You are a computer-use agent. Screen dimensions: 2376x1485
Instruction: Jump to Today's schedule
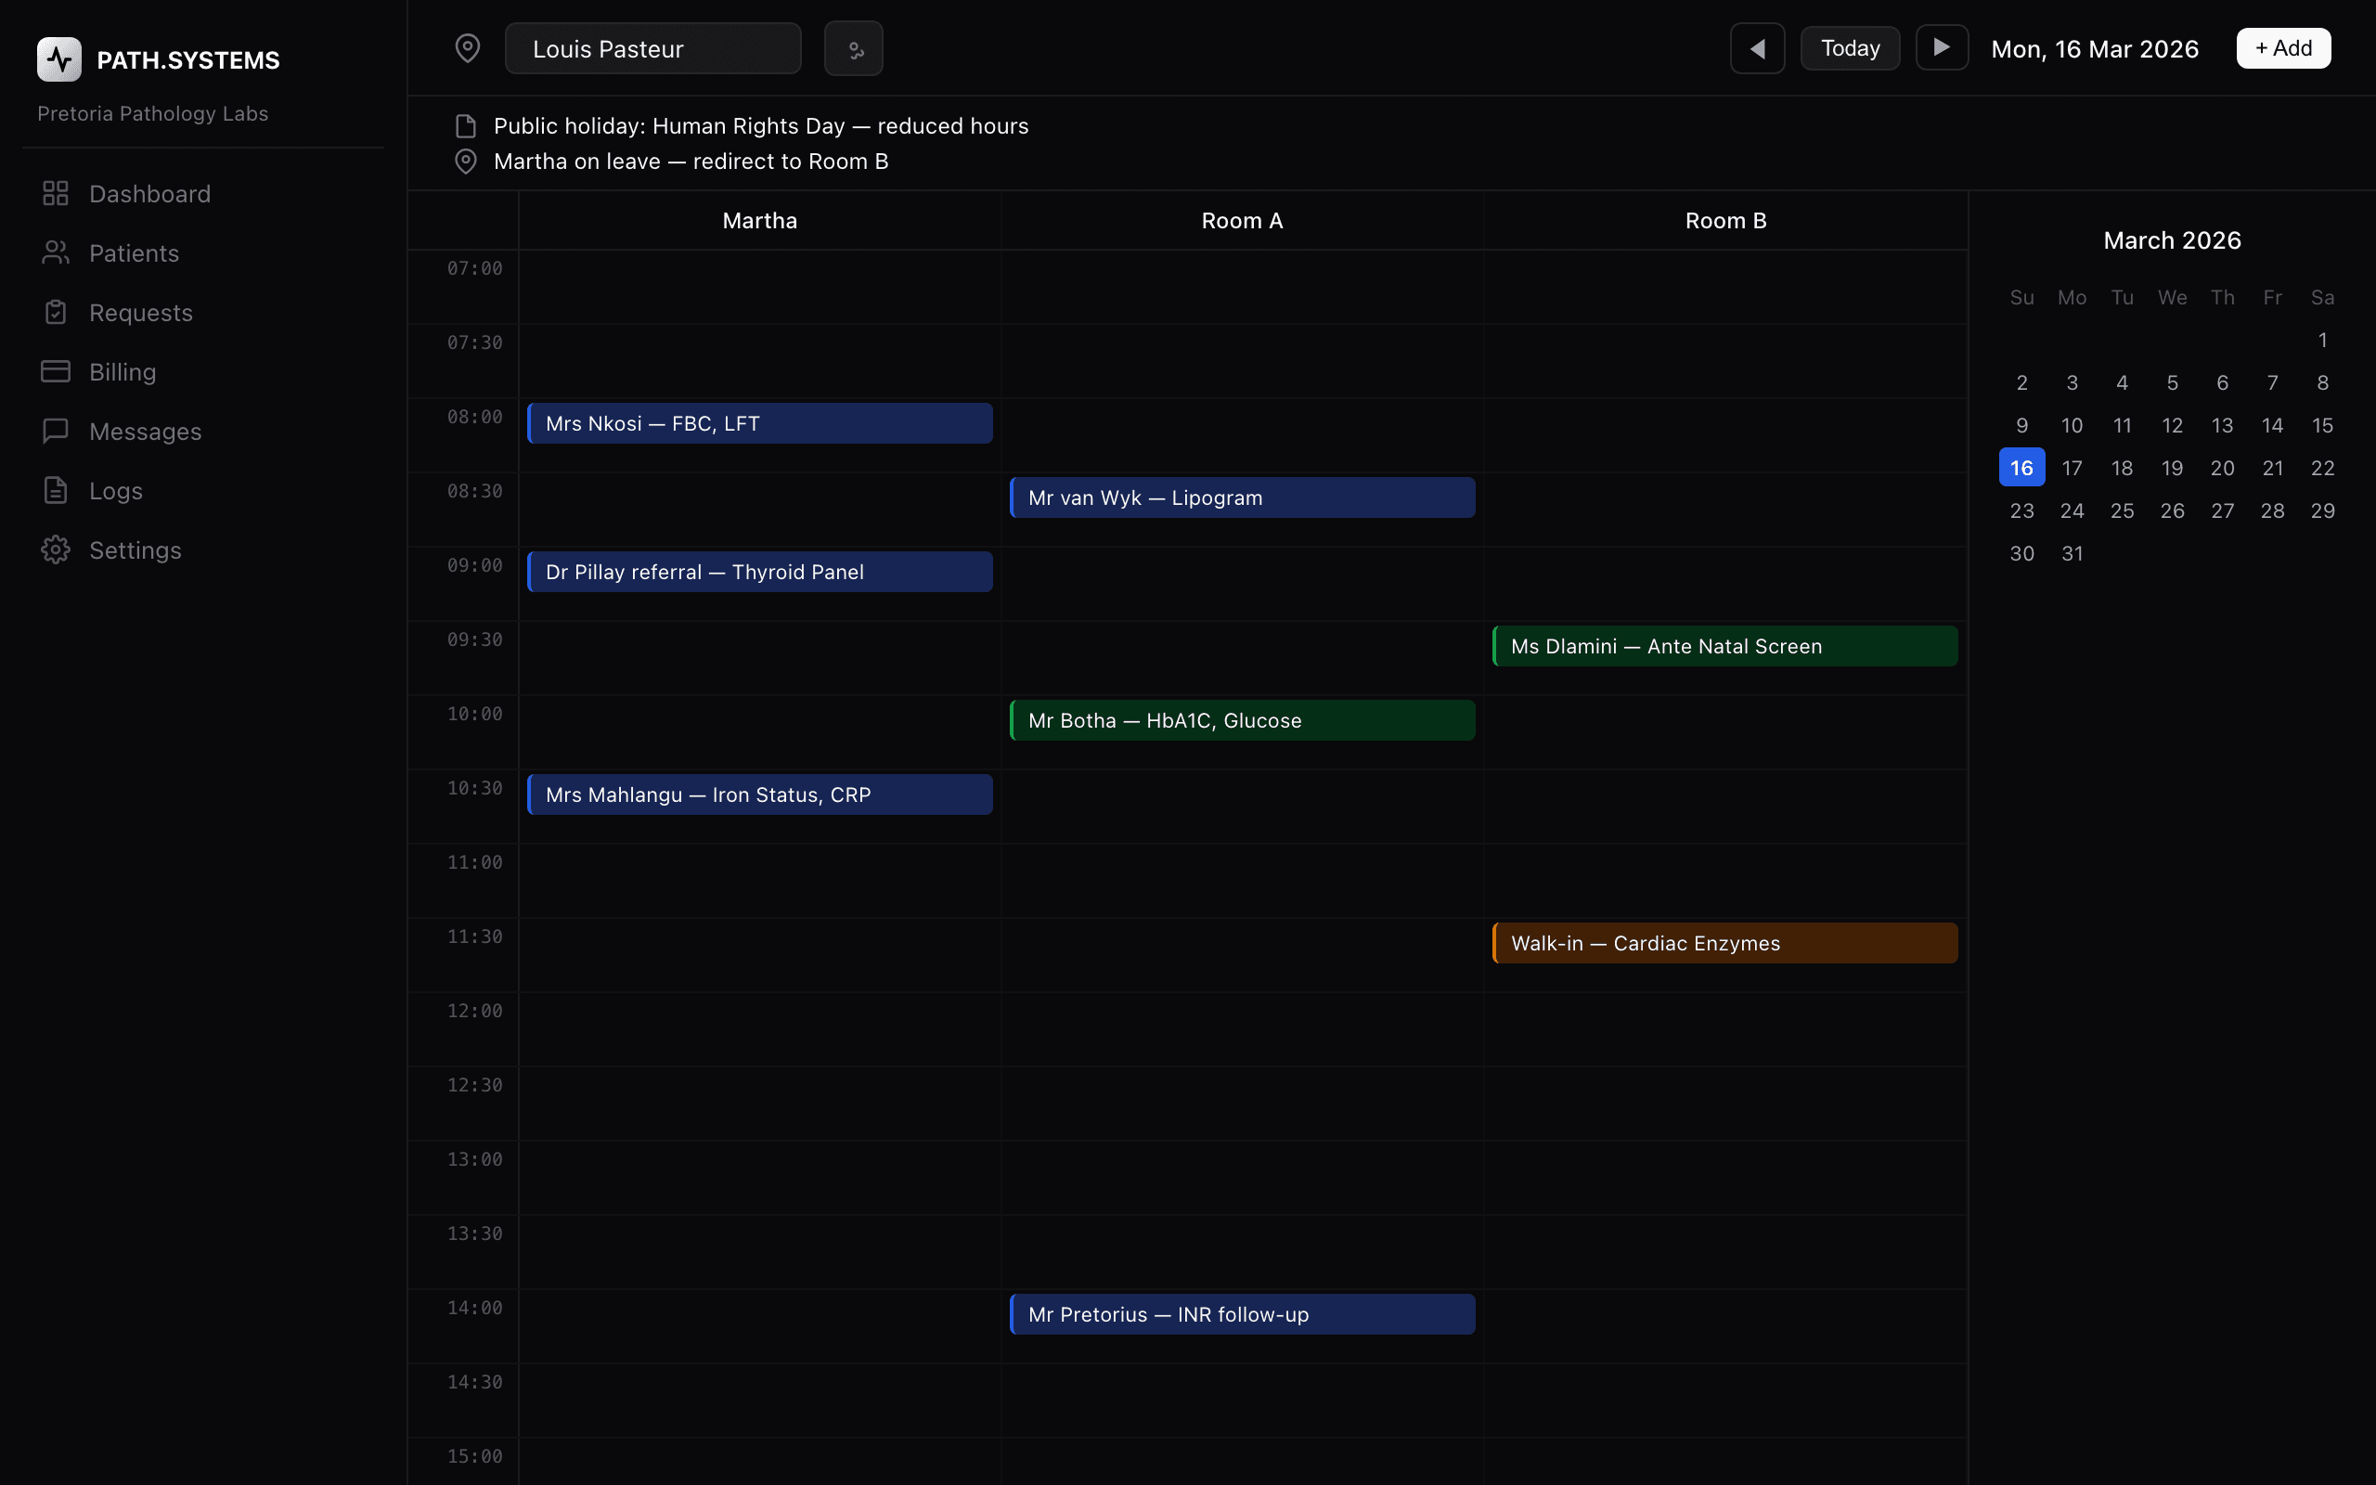(1849, 47)
